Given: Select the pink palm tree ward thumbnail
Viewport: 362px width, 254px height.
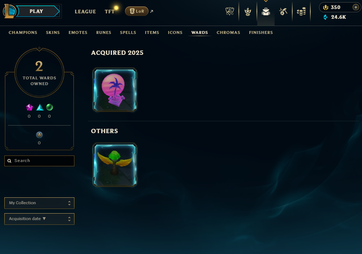Looking at the screenshot, I should 115,90.
